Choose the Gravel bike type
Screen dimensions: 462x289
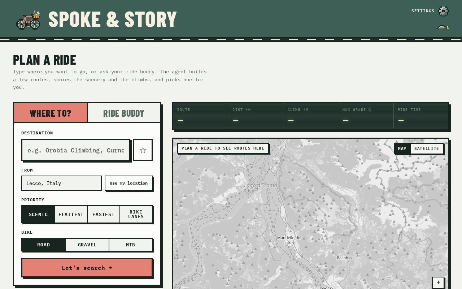pos(87,245)
